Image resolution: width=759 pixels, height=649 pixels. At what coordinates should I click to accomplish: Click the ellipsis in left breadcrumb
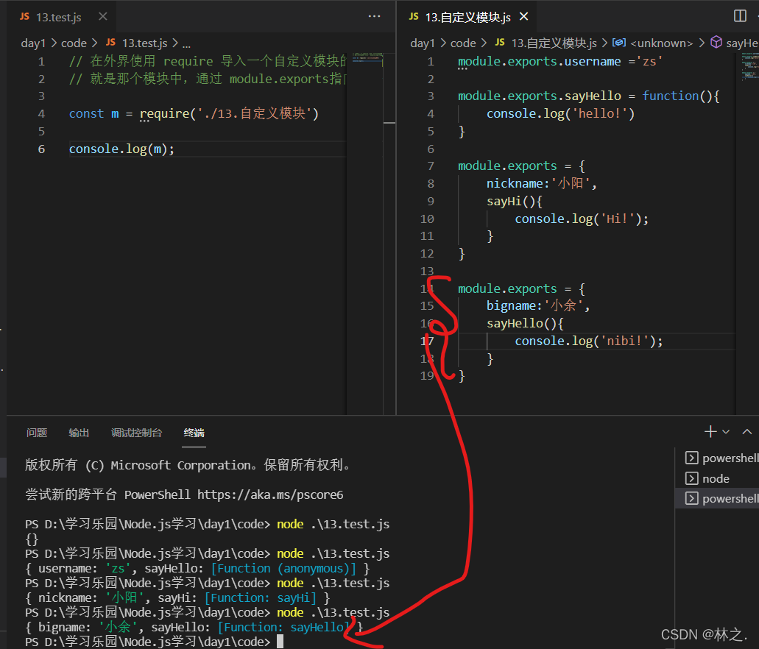(x=186, y=44)
